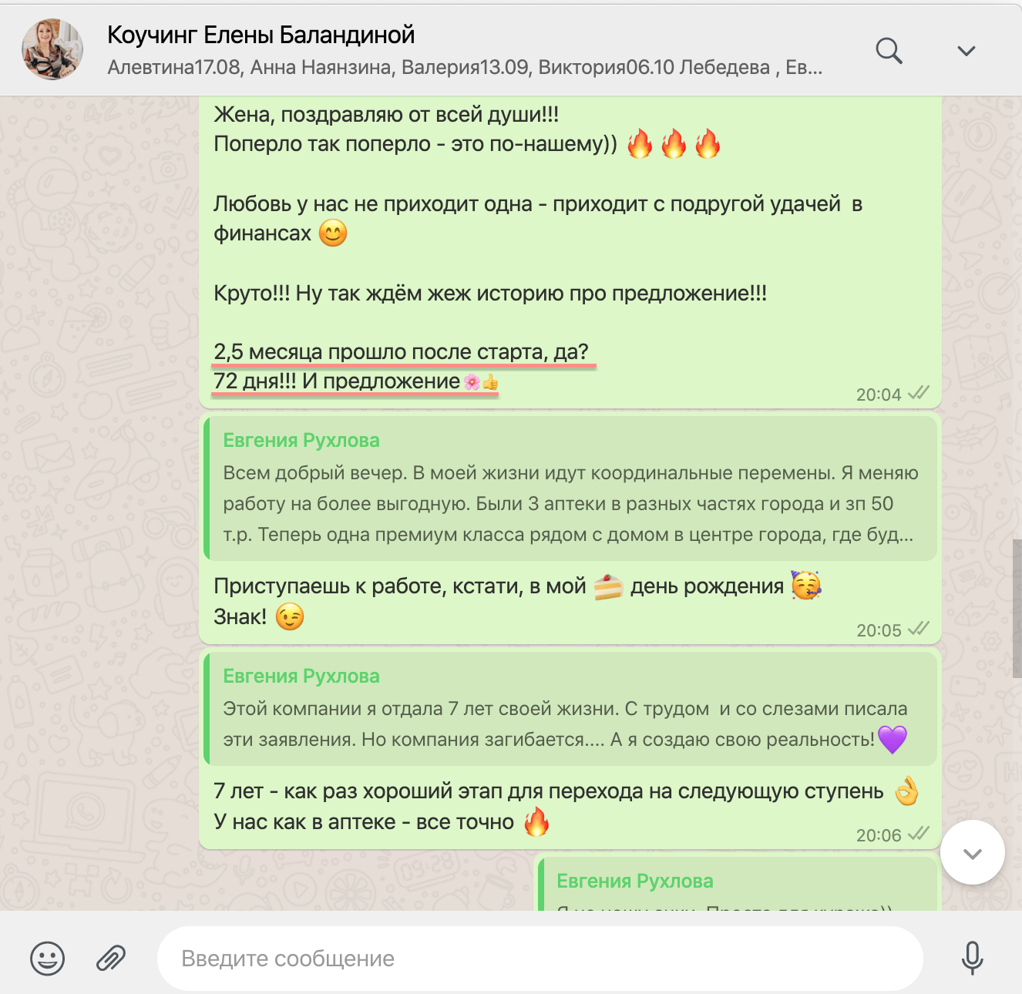Attach a file with the paperclip icon
Screen dimensions: 1022x994
coord(111,959)
